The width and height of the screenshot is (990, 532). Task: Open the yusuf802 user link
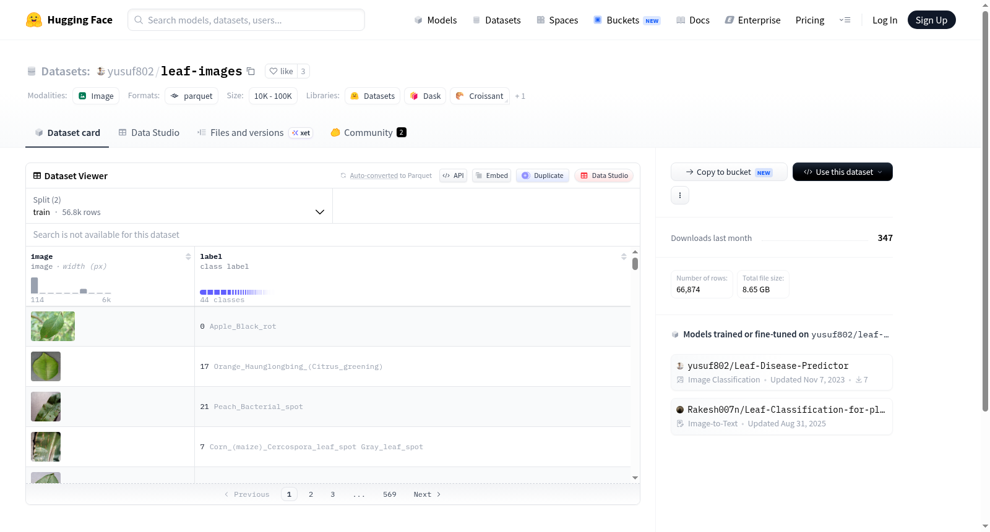[x=131, y=71]
